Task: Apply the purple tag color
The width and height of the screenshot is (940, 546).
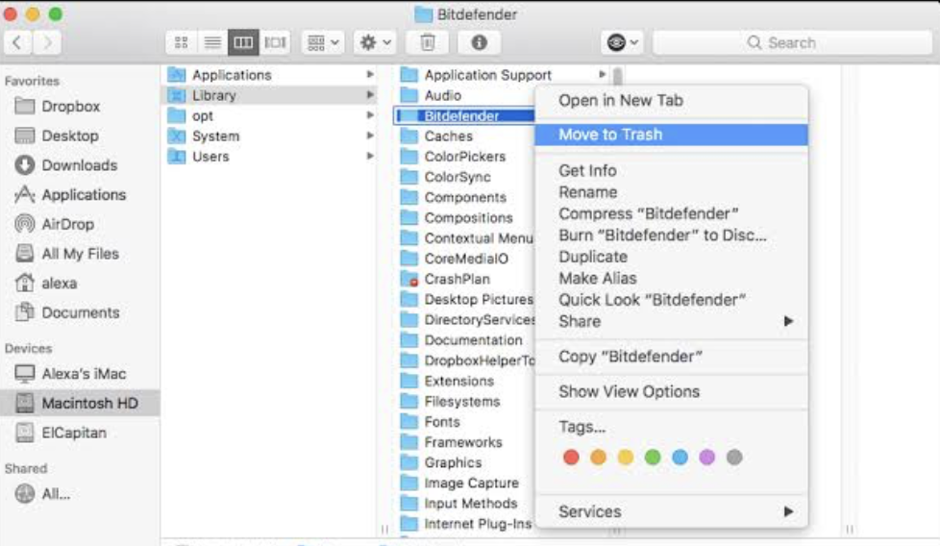Action: pos(706,458)
